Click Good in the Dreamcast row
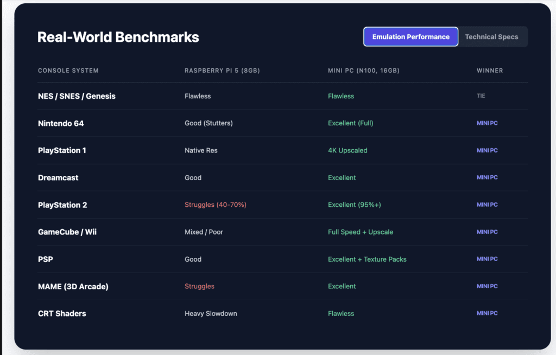This screenshot has height=355, width=556. [x=193, y=177]
